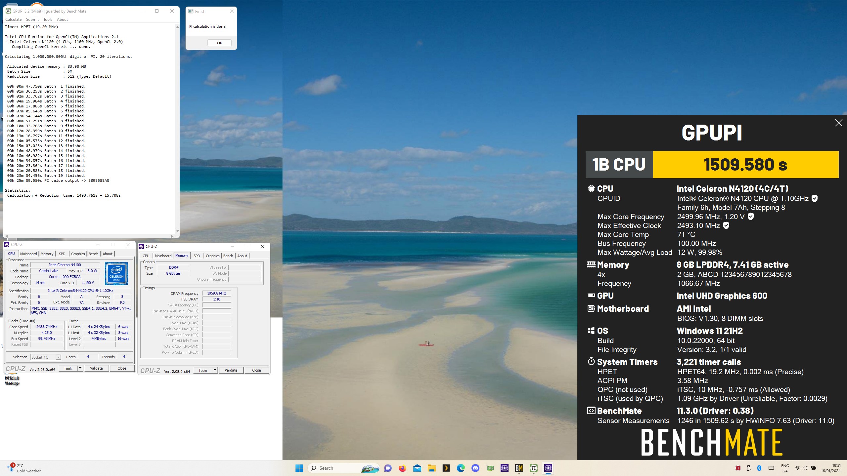Open the Windows Start menu
This screenshot has width=847, height=476.
coord(299,468)
